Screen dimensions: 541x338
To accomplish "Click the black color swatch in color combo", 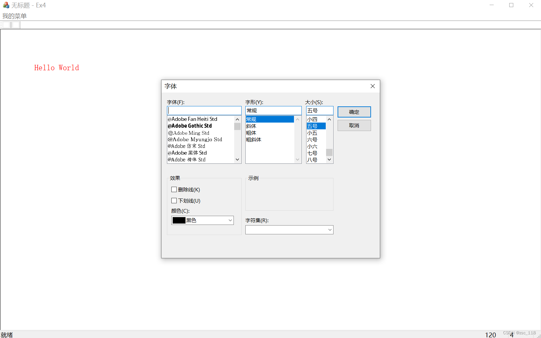I will pyautogui.click(x=179, y=220).
